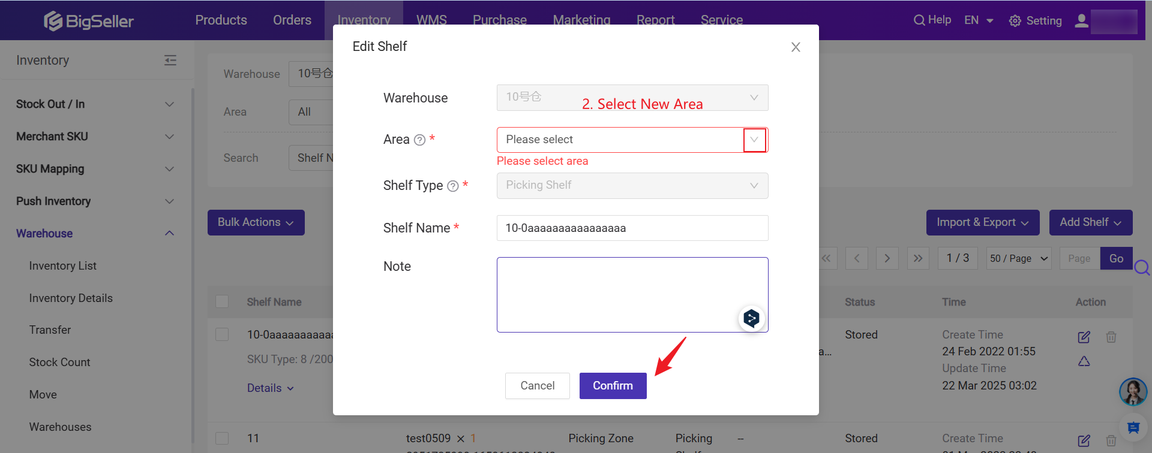1152x453 pixels.
Task: Open the Add Shelf dropdown
Action: pos(1091,222)
